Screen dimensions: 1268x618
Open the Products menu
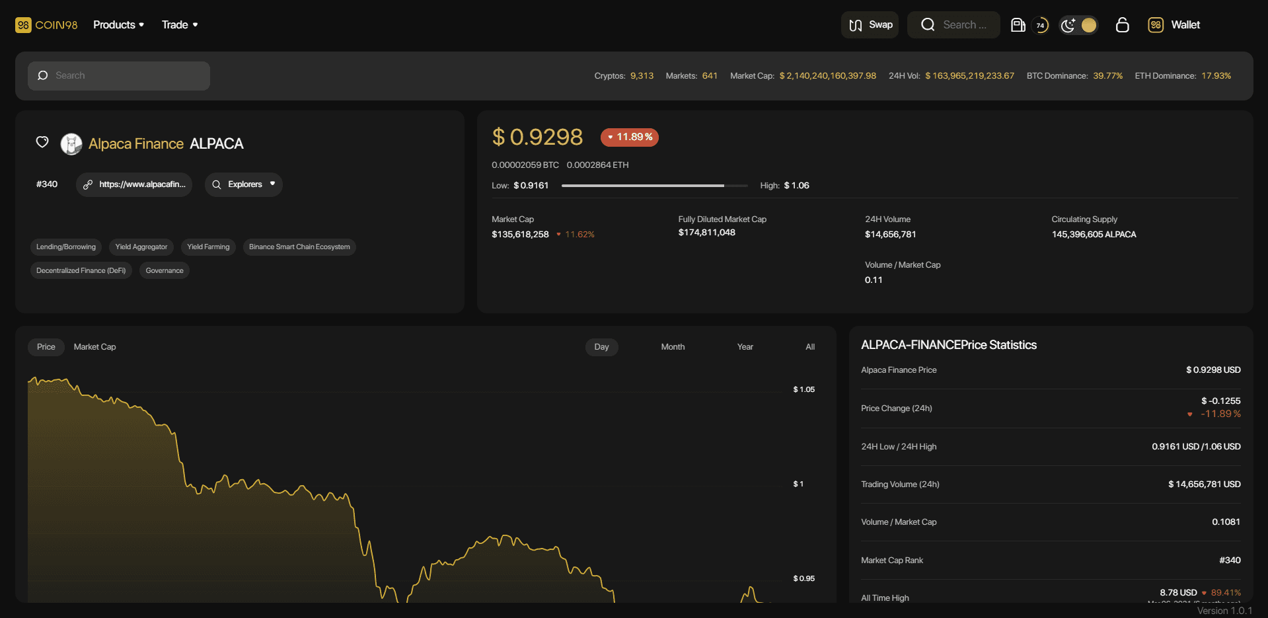click(x=118, y=25)
